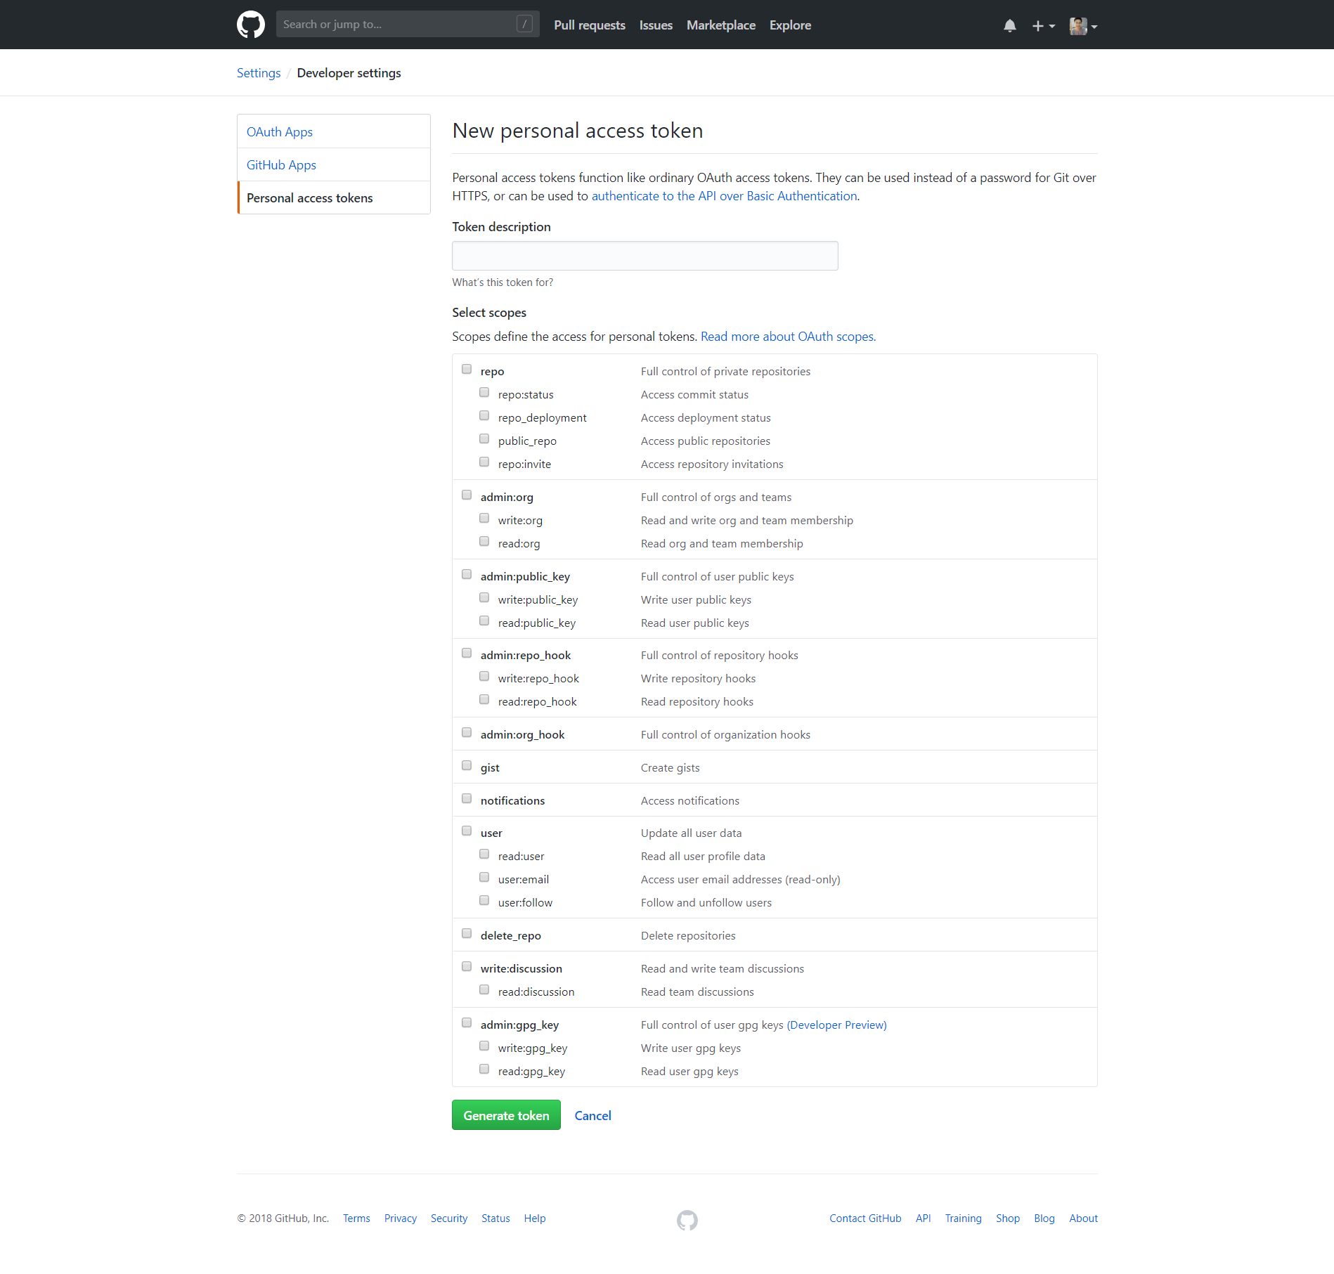Tick the read:org checkbox
The height and width of the screenshot is (1274, 1334).
point(484,542)
